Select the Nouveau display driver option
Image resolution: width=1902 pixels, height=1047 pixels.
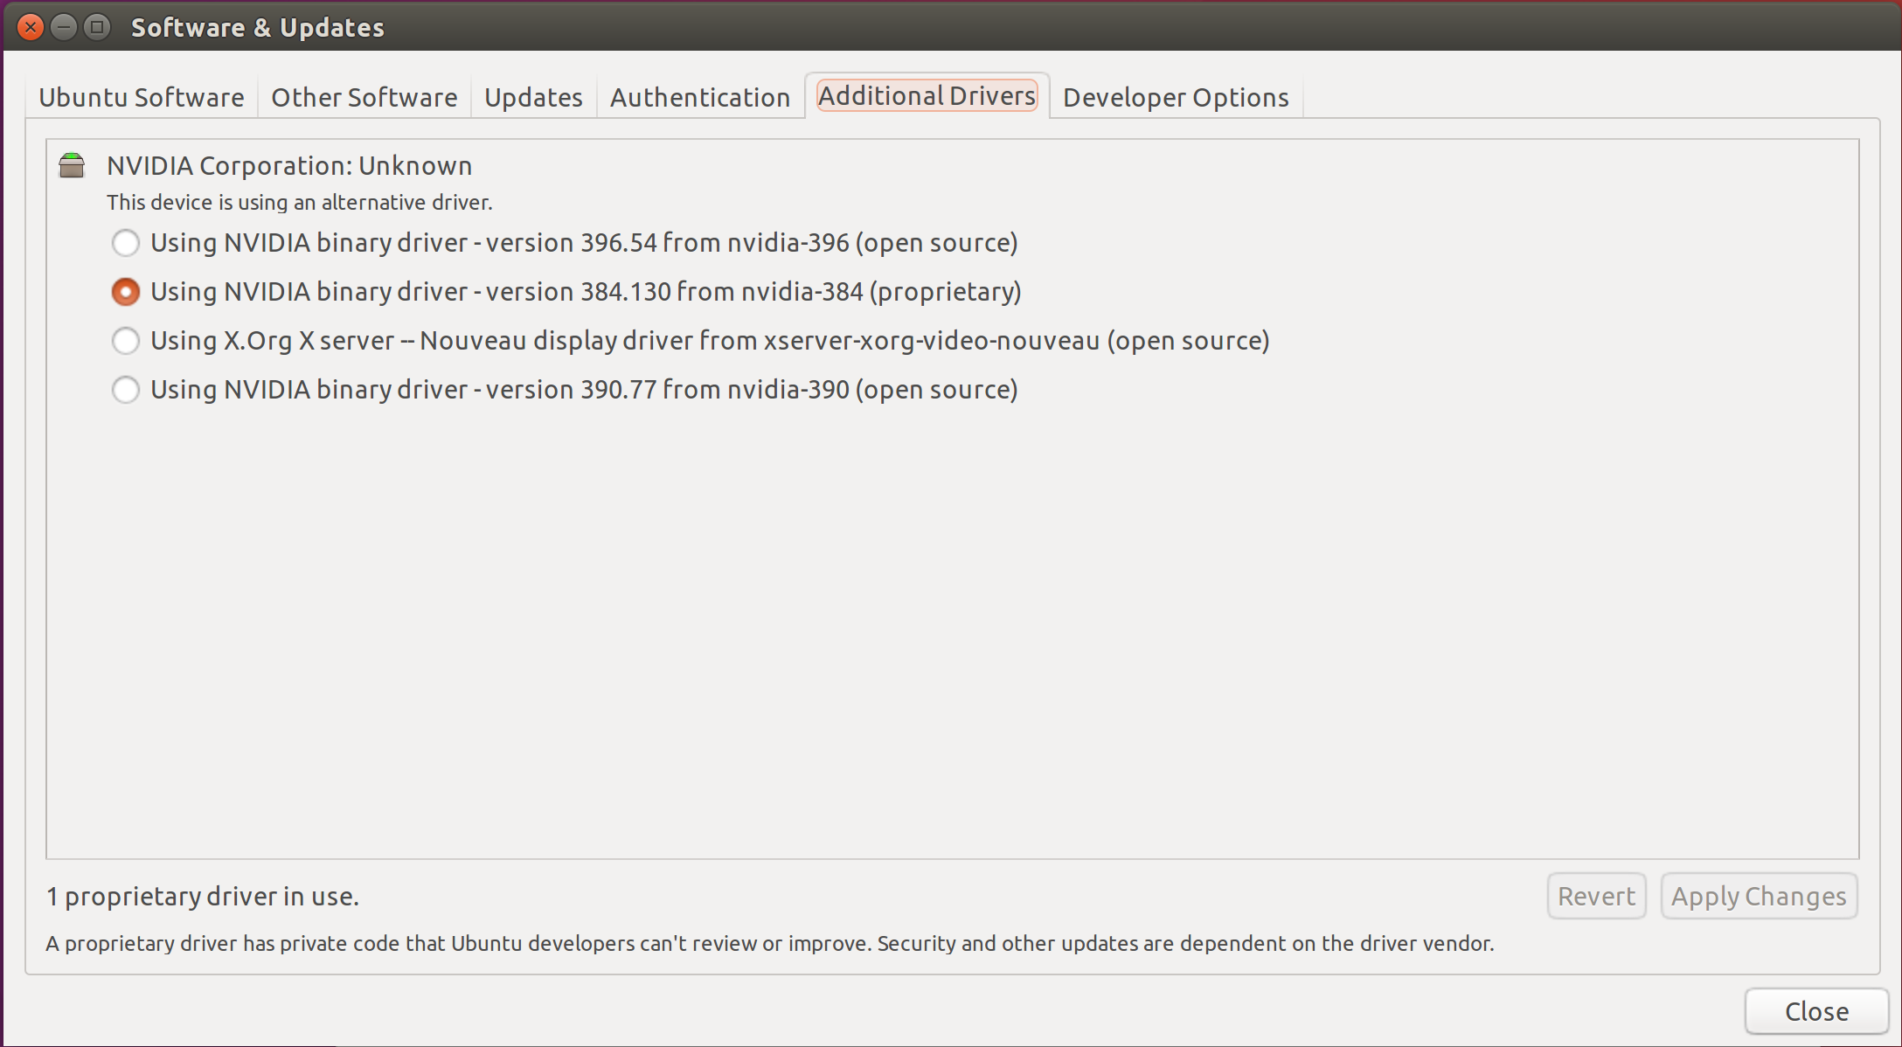pos(125,341)
